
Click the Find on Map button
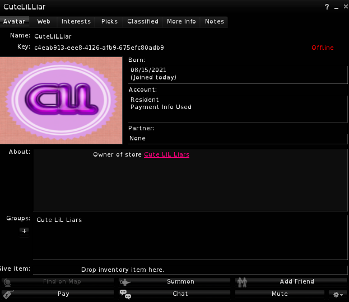[58, 282]
